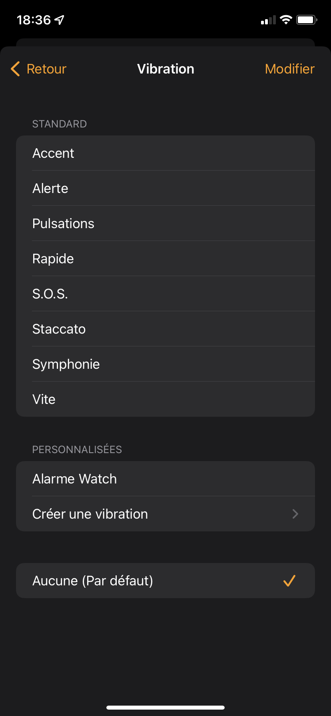Tap the location arrow status icon
The height and width of the screenshot is (716, 331).
point(60,20)
